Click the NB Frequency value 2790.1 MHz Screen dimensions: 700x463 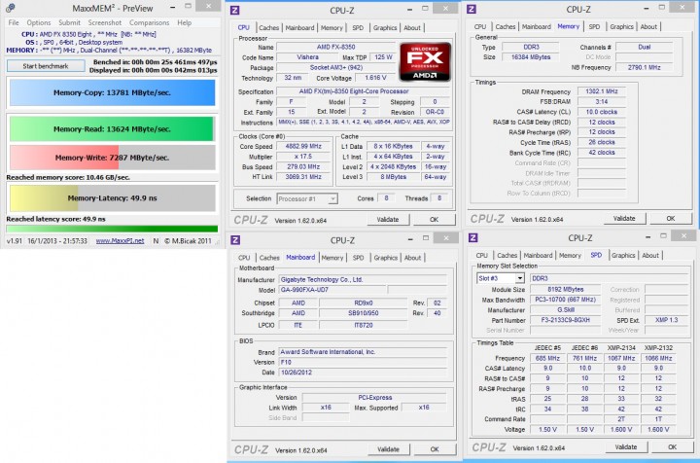645,67
